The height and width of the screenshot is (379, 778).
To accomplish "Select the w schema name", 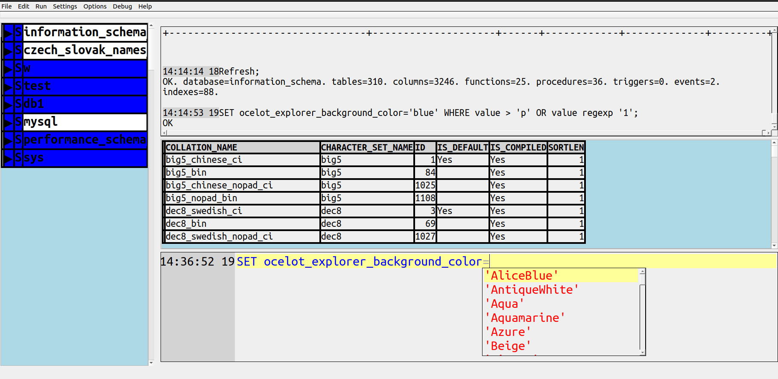I will (x=85, y=68).
